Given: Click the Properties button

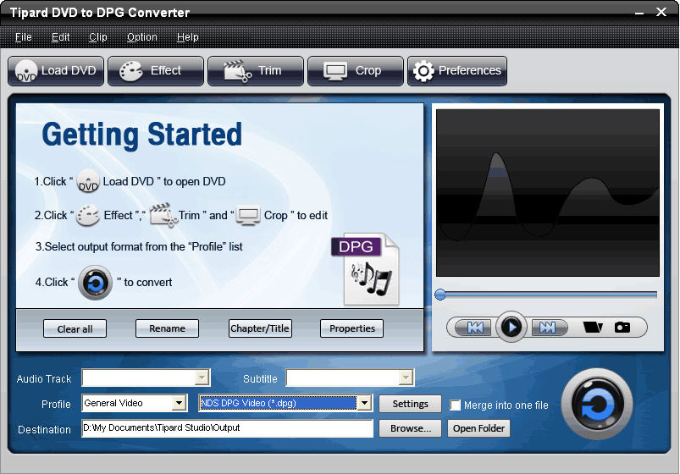Looking at the screenshot, I should (351, 328).
